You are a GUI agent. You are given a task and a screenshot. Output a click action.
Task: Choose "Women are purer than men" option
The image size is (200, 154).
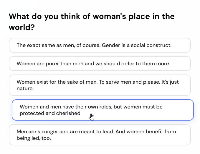click(100, 64)
